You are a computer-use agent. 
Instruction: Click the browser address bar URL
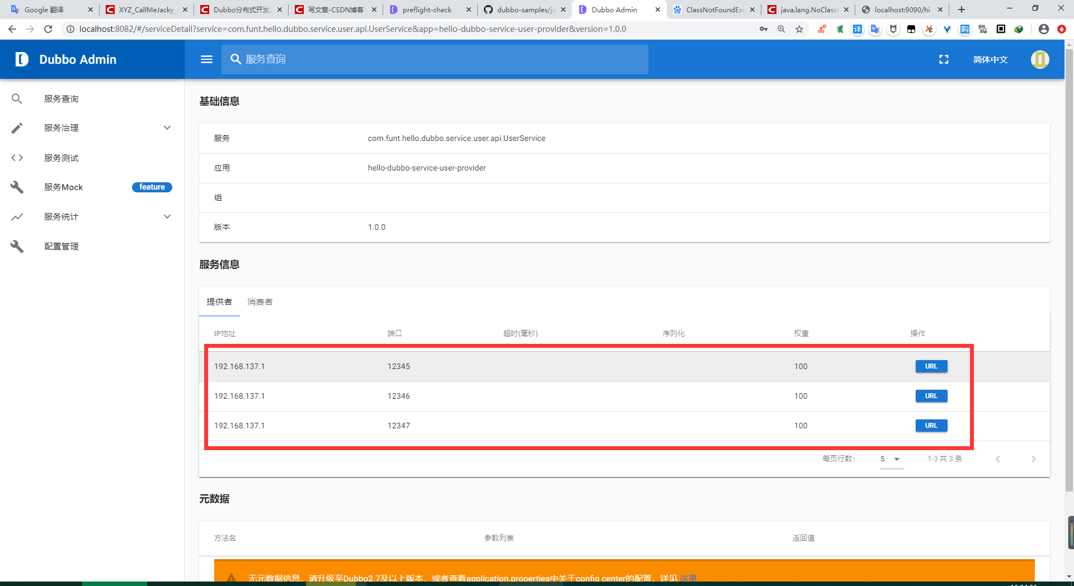(x=352, y=29)
